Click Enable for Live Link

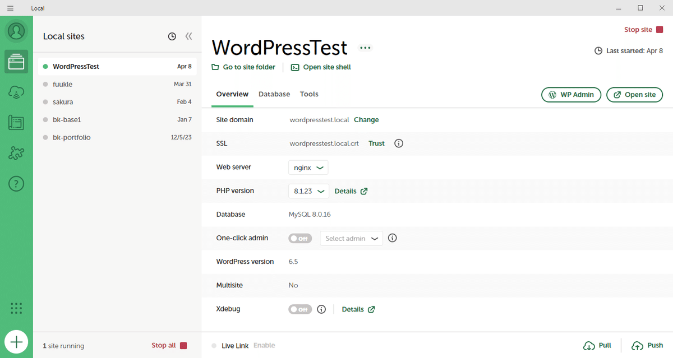[x=264, y=346]
